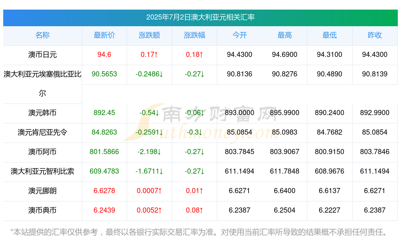Select the 澳元挪朗 row name
The width and height of the screenshot is (401, 242).
pos(42,191)
